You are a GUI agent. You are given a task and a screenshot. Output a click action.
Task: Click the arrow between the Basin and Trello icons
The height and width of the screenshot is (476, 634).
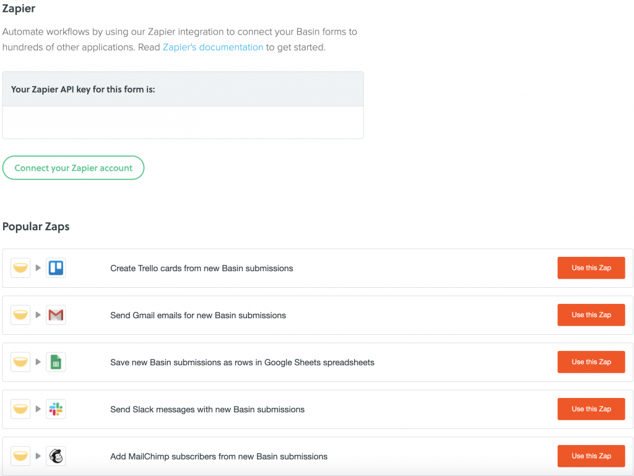pos(38,268)
